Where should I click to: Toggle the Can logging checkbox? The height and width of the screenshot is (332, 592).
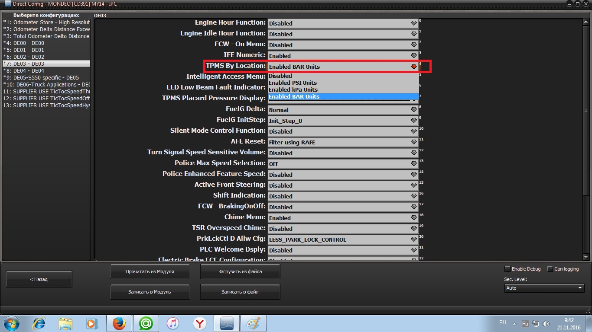pos(550,269)
